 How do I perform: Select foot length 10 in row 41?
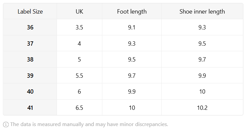[132, 108]
